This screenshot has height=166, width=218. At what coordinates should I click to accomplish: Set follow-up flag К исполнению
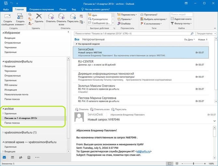(x=151, y=23)
